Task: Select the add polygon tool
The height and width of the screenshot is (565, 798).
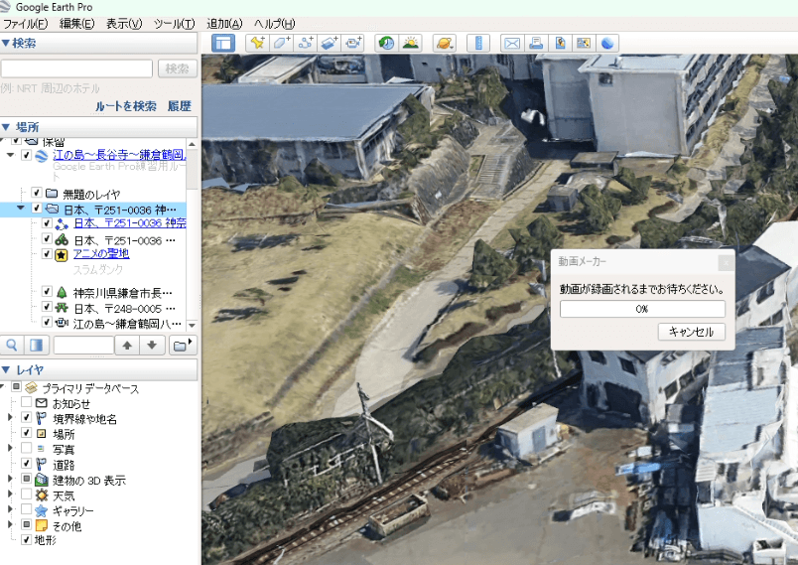Action: click(282, 43)
